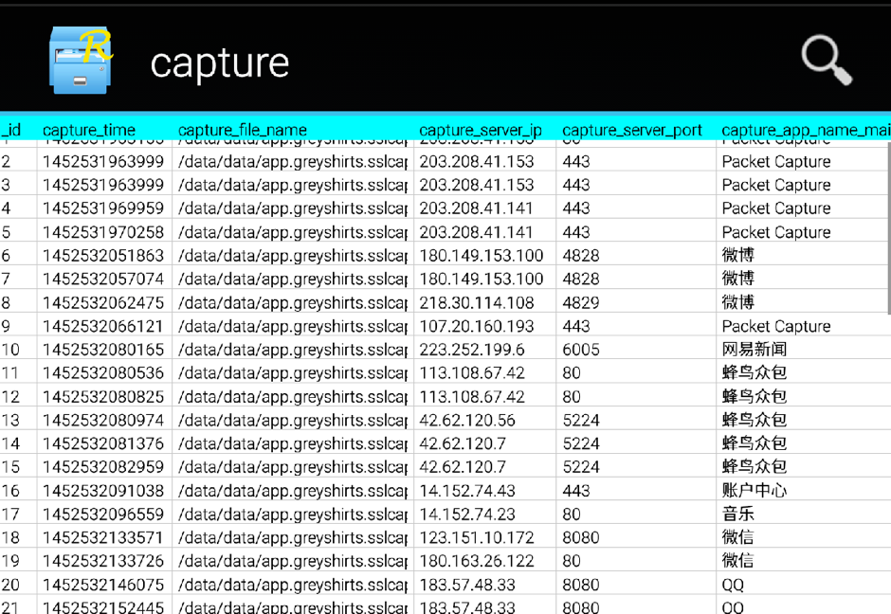Image resolution: width=891 pixels, height=614 pixels.
Task: Select capture time 1452531970258
Action: pos(103,232)
